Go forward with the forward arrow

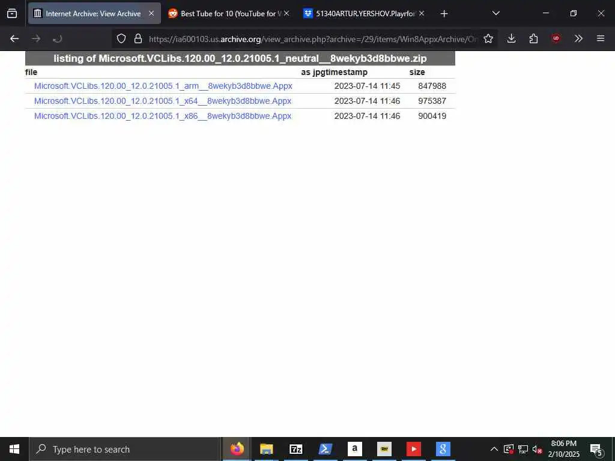click(x=36, y=39)
